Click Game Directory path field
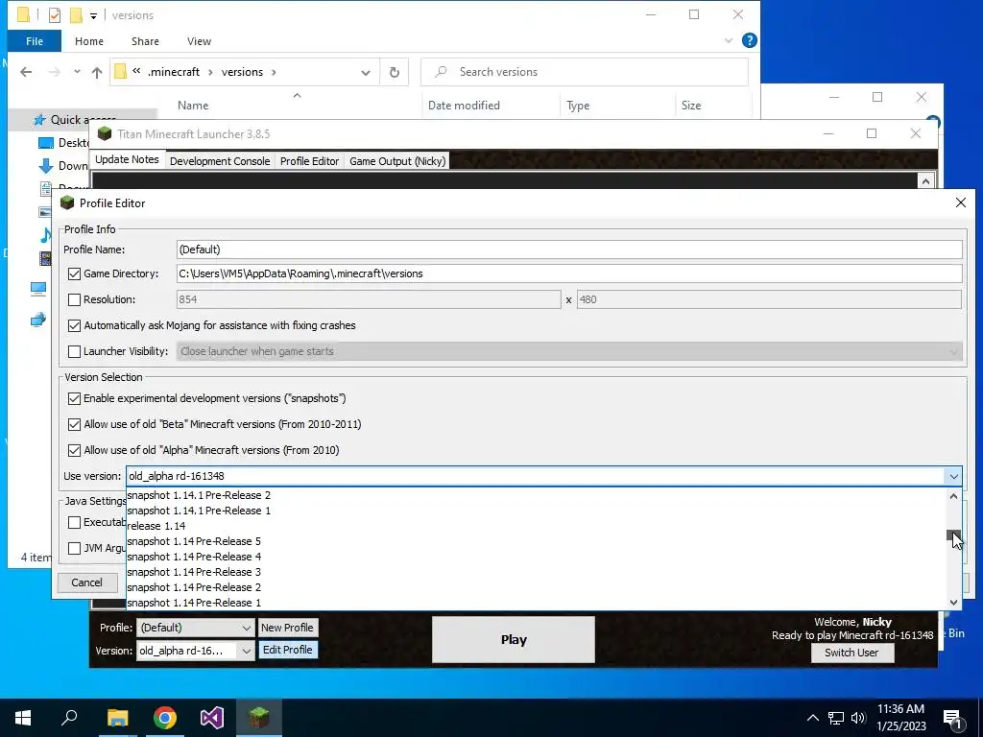Image resolution: width=983 pixels, height=737 pixels. point(569,273)
